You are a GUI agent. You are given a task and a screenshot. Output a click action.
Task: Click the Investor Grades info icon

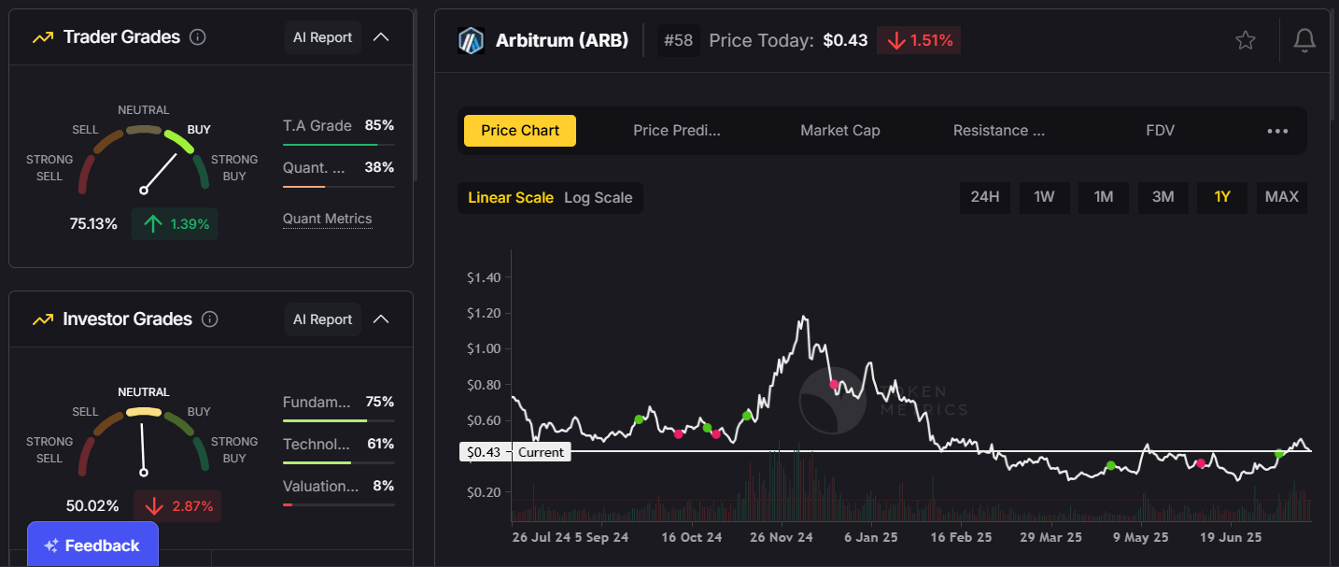(210, 319)
